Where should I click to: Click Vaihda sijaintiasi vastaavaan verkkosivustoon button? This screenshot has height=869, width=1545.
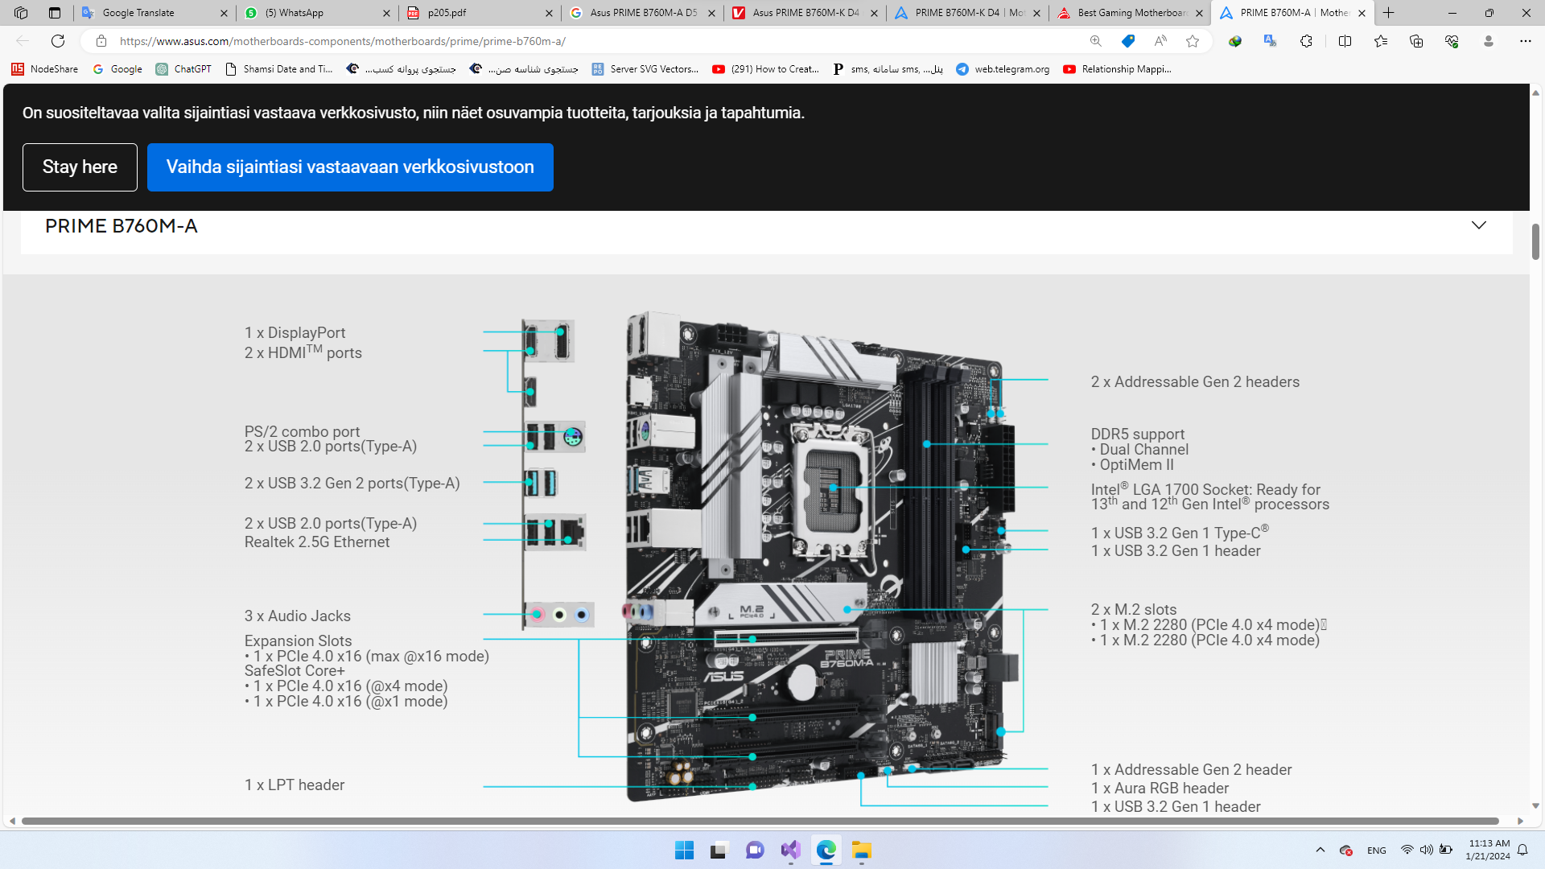(350, 167)
